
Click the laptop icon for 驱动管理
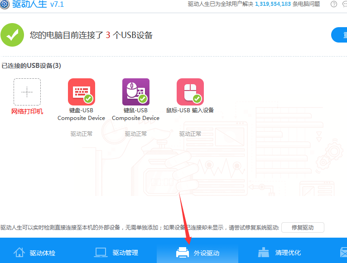click(x=101, y=253)
